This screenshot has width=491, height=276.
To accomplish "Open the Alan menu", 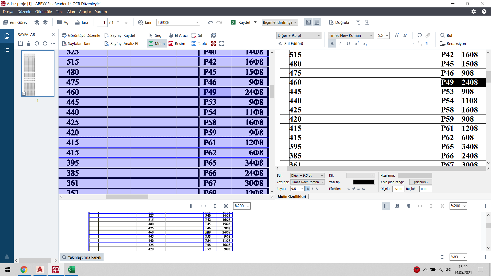I will click(71, 12).
